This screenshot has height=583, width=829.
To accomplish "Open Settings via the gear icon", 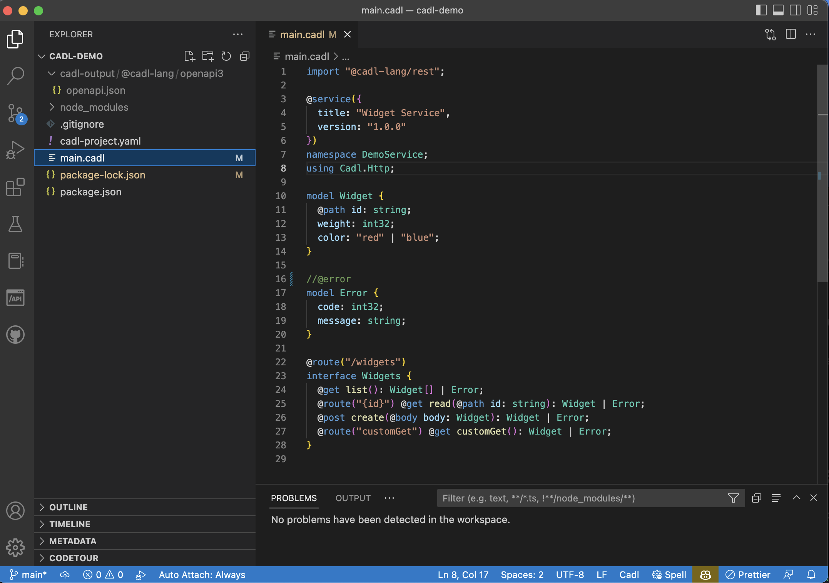I will coord(15,548).
